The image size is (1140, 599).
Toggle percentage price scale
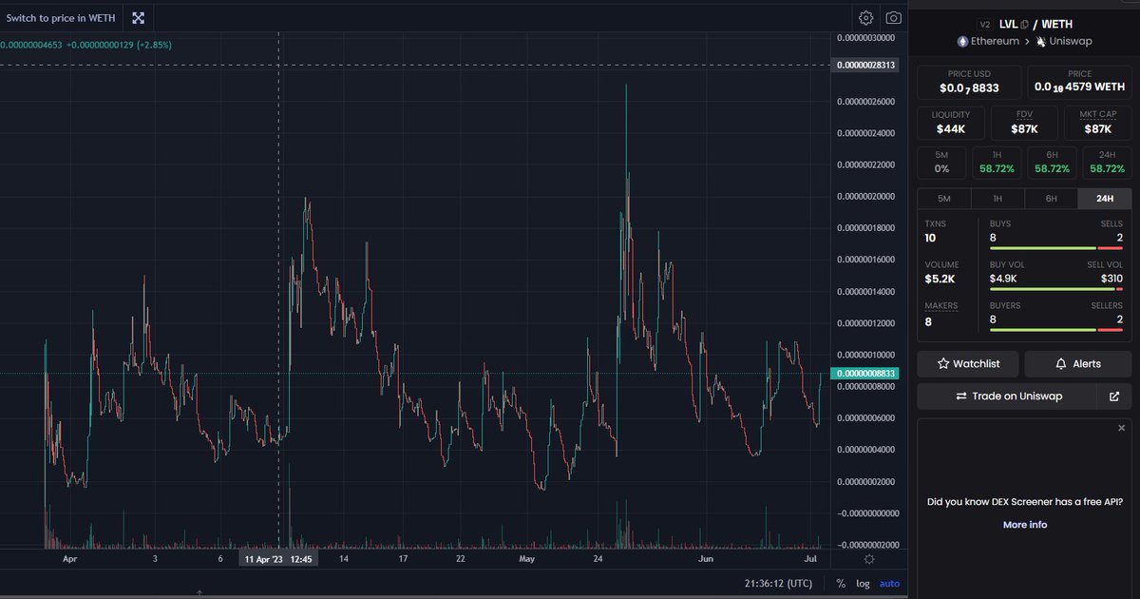coord(840,583)
